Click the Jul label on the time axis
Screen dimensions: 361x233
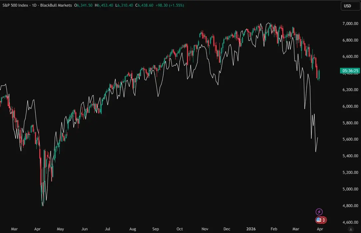coord(108,229)
